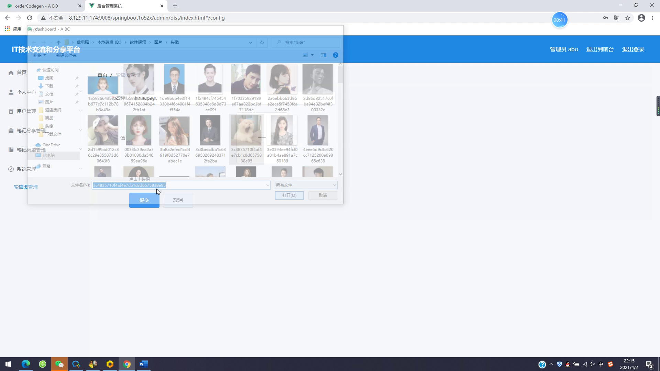Open the view options dropdown arrow
This screenshot has height=371, width=660.
point(312,55)
